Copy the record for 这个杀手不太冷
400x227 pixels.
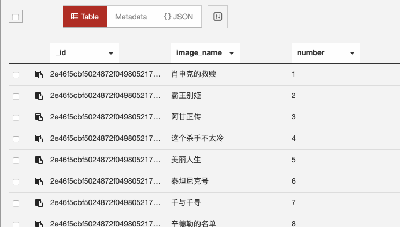(x=39, y=139)
